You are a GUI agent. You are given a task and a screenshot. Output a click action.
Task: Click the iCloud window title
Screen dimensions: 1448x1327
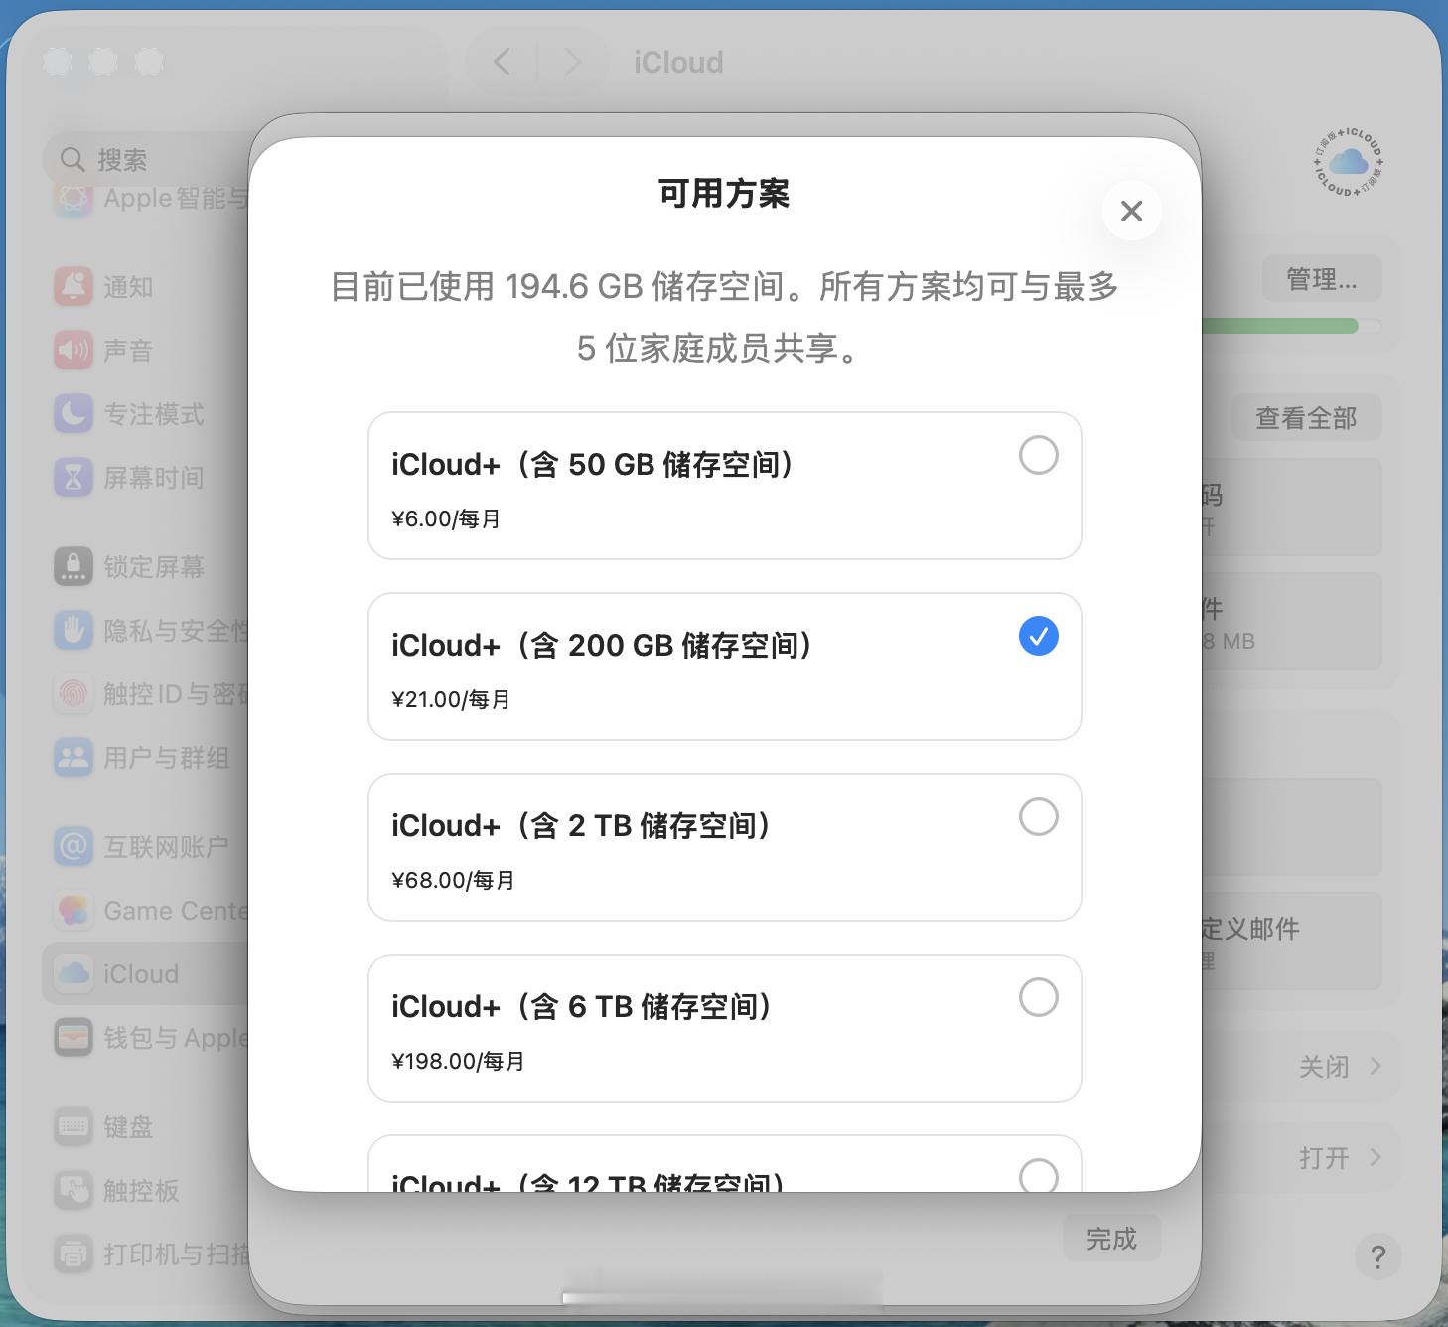point(678,62)
